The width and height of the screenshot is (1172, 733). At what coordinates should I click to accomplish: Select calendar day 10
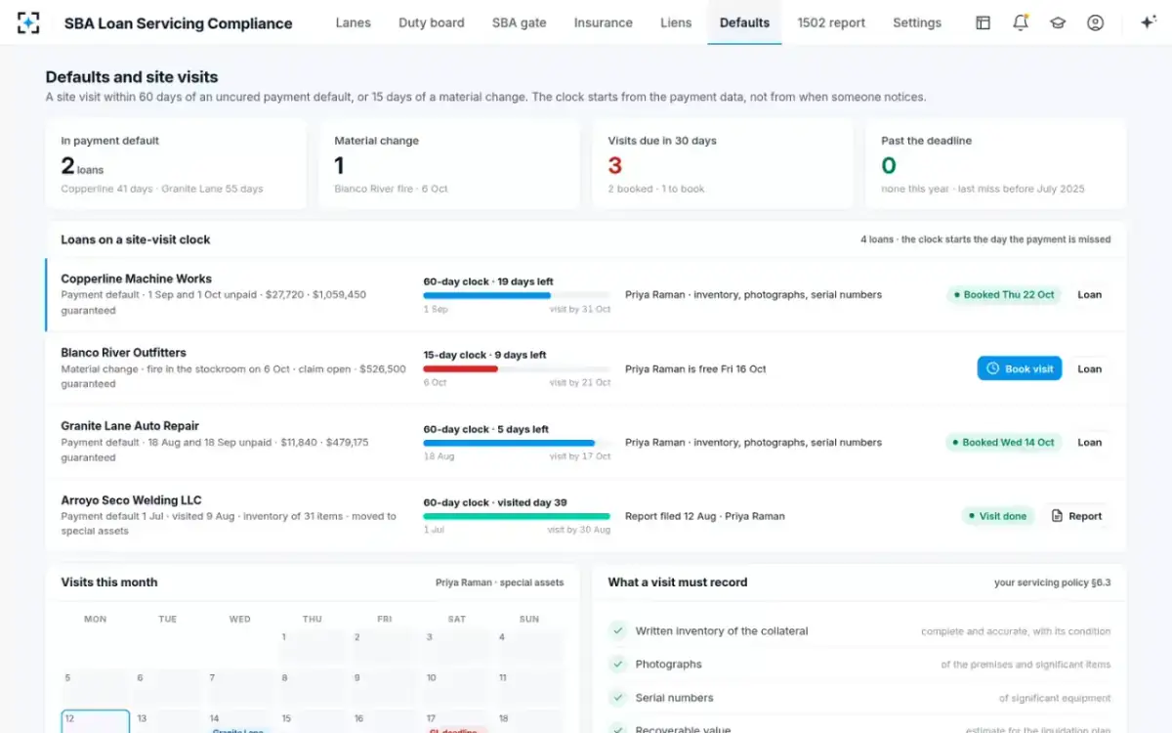click(457, 687)
